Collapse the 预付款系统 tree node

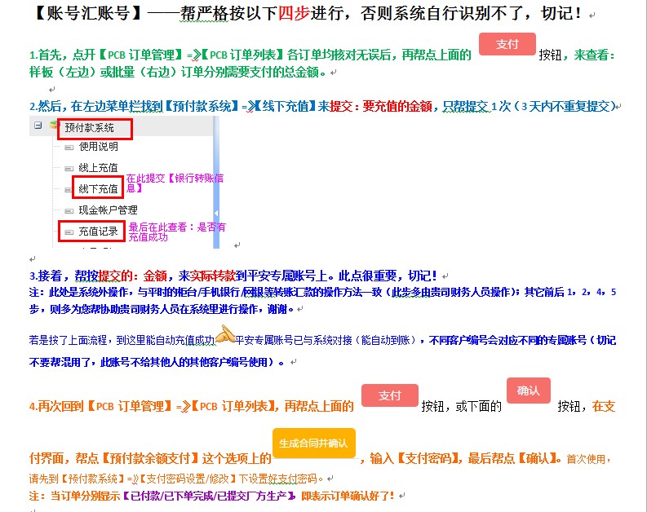point(38,126)
